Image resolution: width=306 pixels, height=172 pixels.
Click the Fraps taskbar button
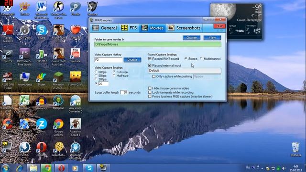click(x=103, y=168)
